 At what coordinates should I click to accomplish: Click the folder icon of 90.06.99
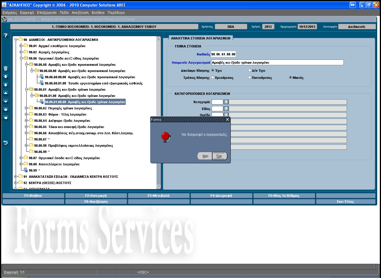(31, 152)
